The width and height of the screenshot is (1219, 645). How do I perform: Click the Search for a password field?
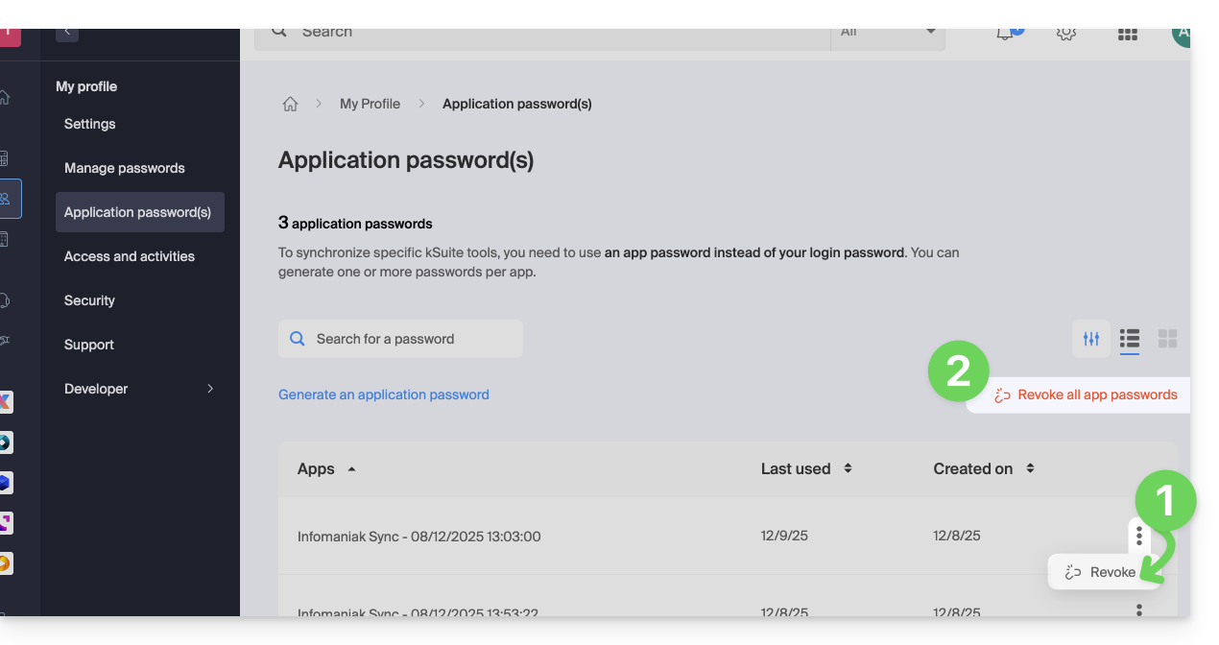pos(400,339)
